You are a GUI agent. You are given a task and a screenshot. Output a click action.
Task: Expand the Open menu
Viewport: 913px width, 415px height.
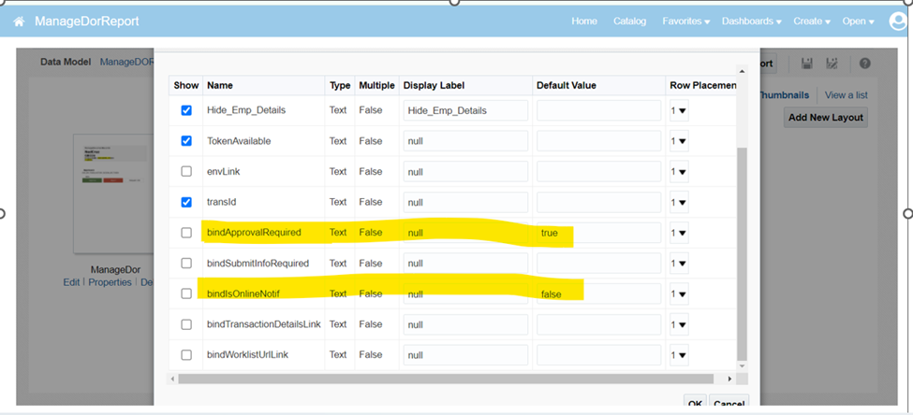click(x=858, y=21)
